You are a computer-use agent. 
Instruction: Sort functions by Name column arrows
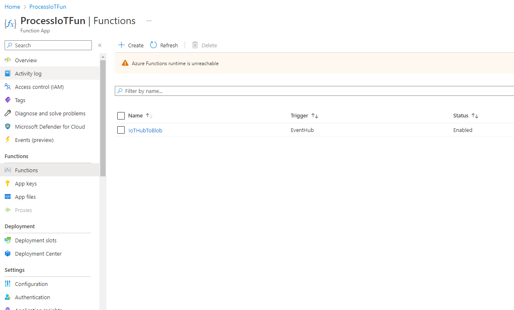(149, 116)
